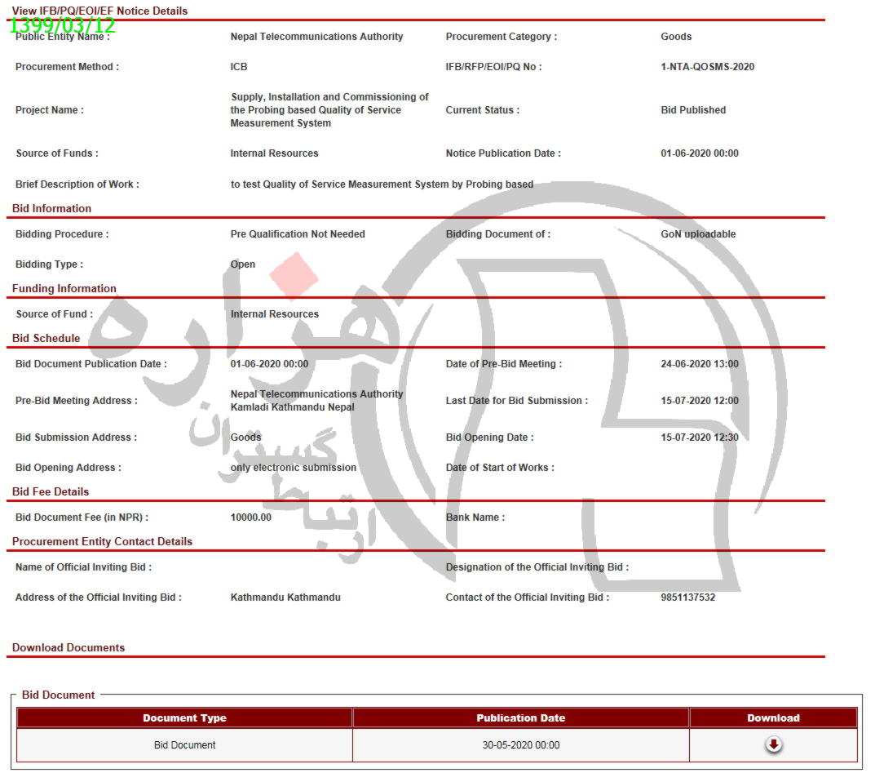Screen dimensions: 875x773
Task: Click the Download Documents section heading
Action: (68, 648)
